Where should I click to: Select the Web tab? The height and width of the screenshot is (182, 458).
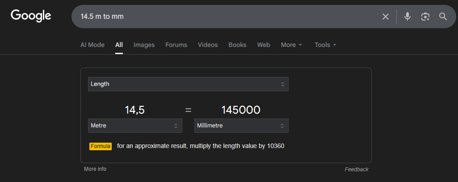tap(263, 45)
